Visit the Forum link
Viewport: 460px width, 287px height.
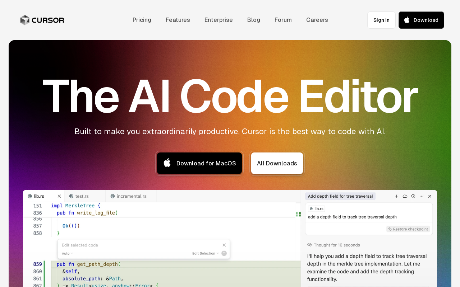[x=283, y=20]
